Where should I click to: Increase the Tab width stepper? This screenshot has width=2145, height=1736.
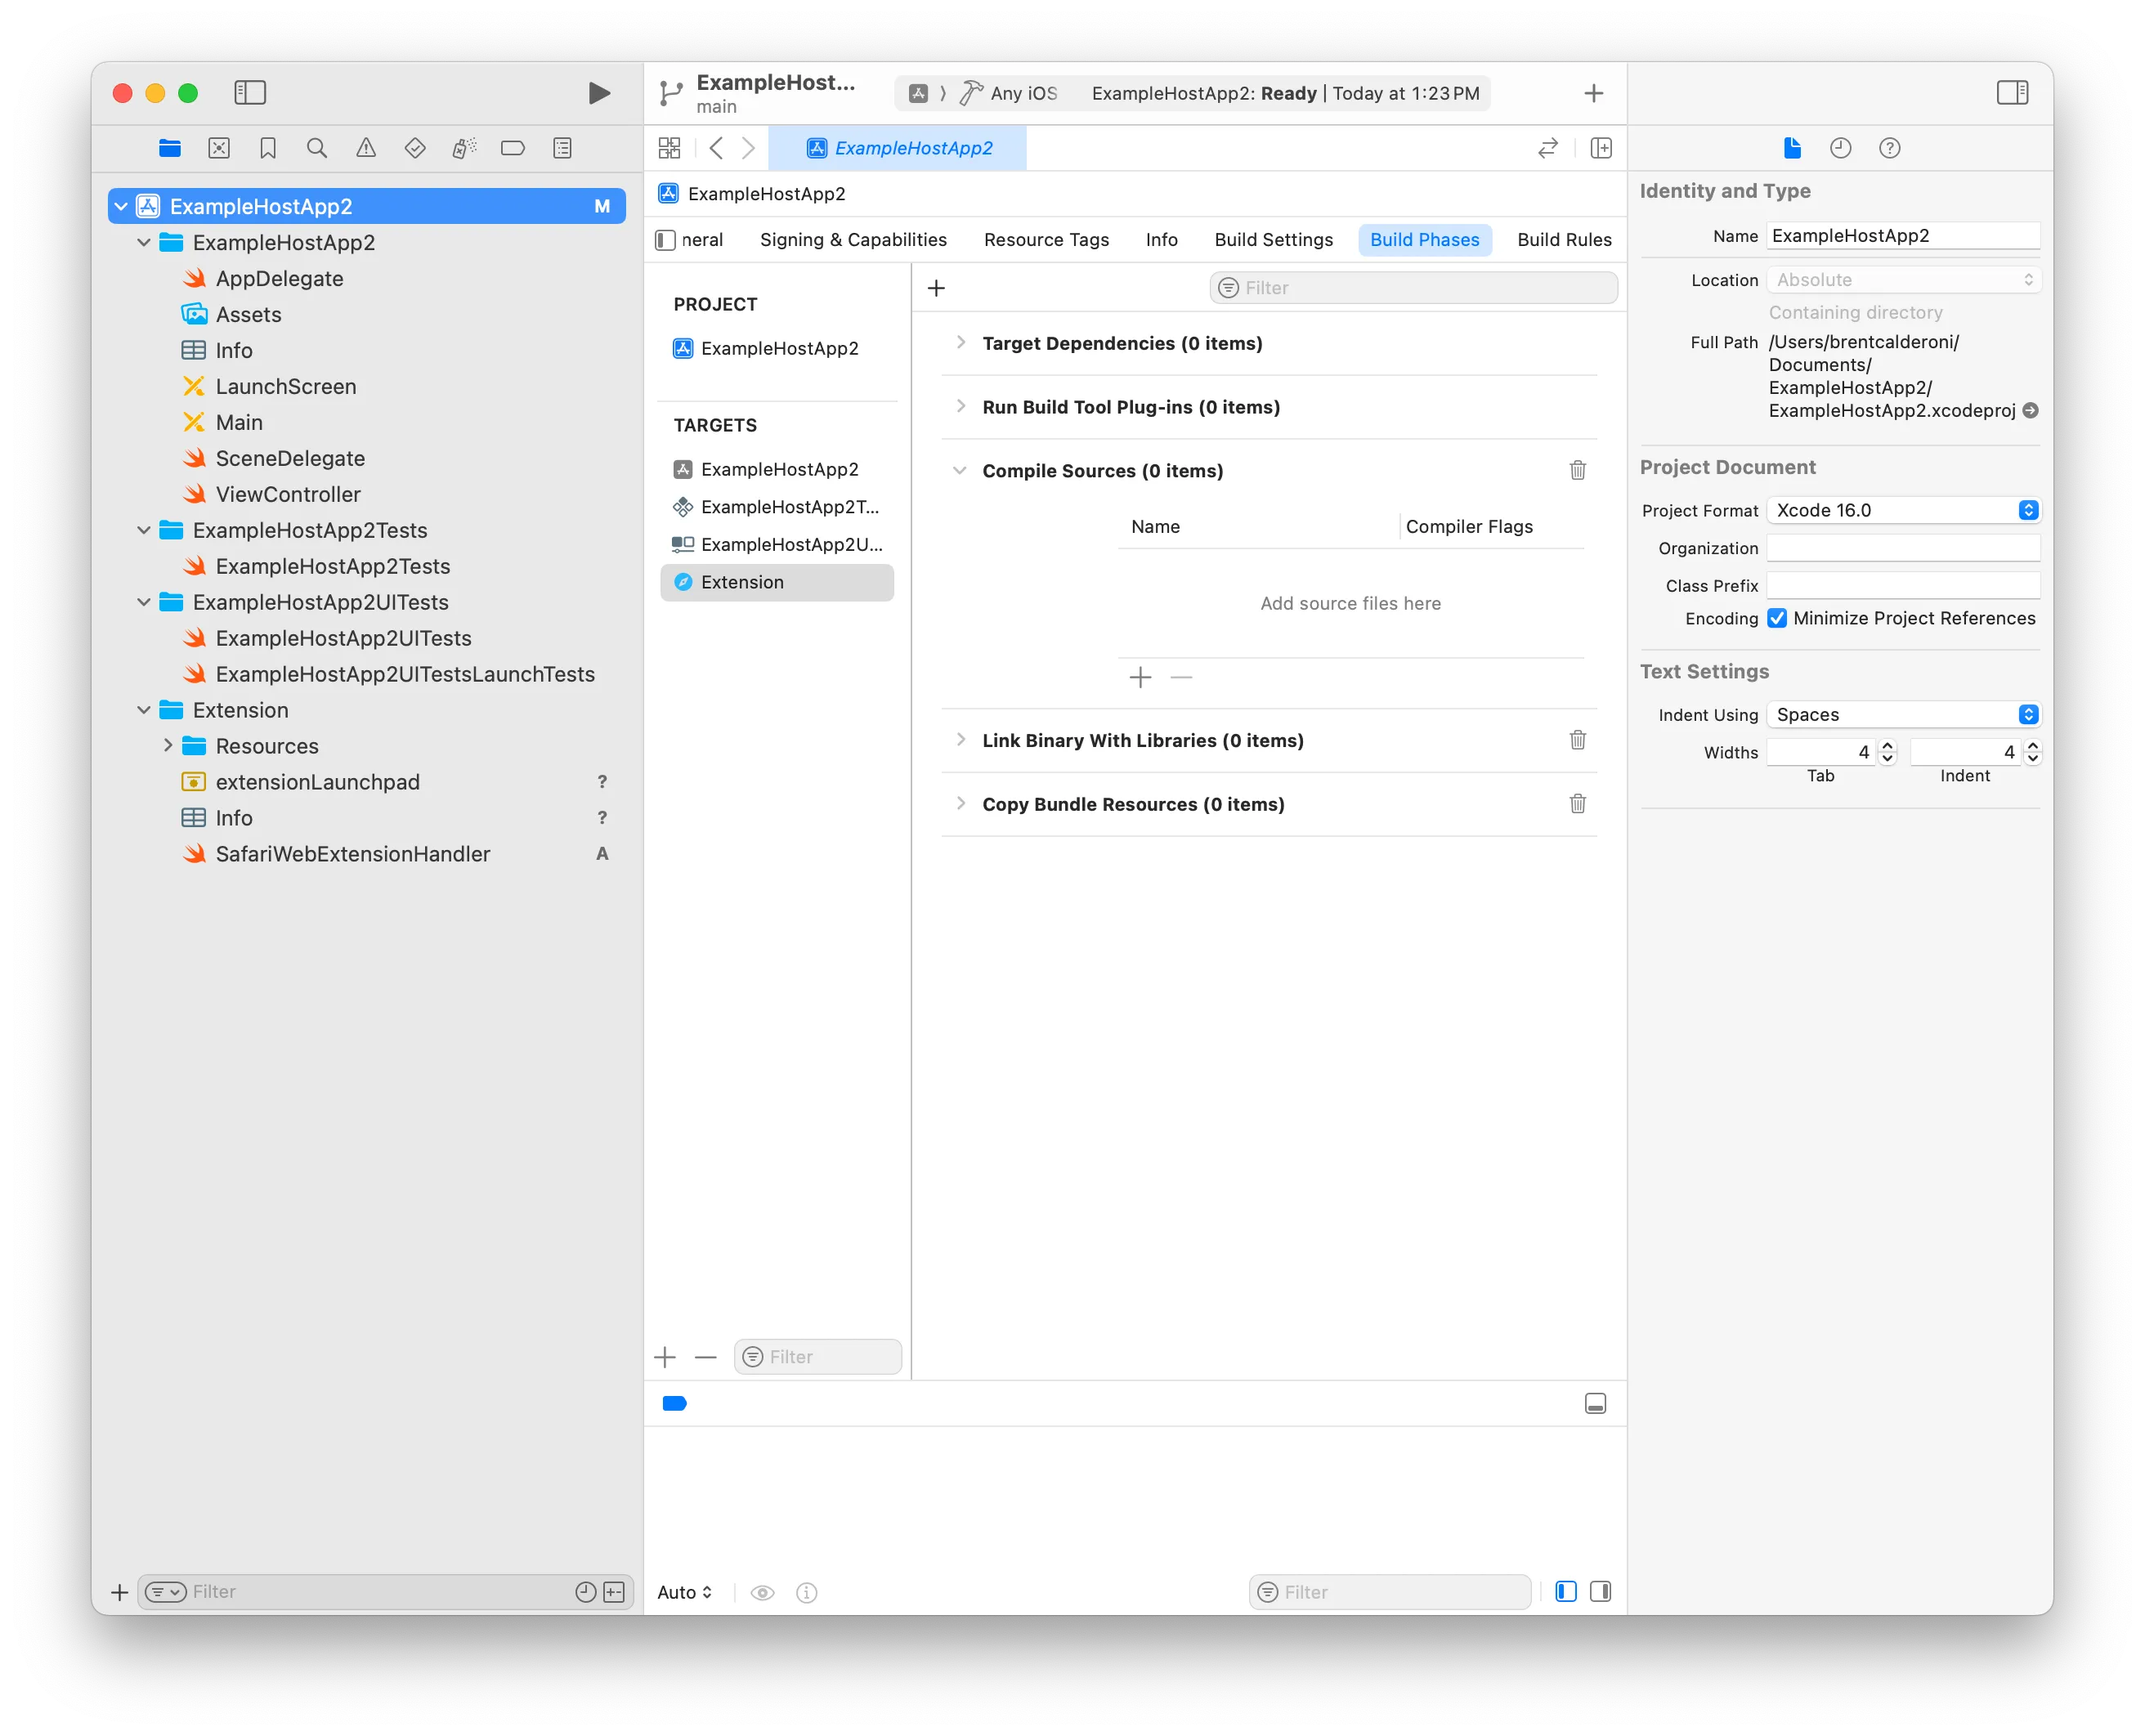[1887, 745]
